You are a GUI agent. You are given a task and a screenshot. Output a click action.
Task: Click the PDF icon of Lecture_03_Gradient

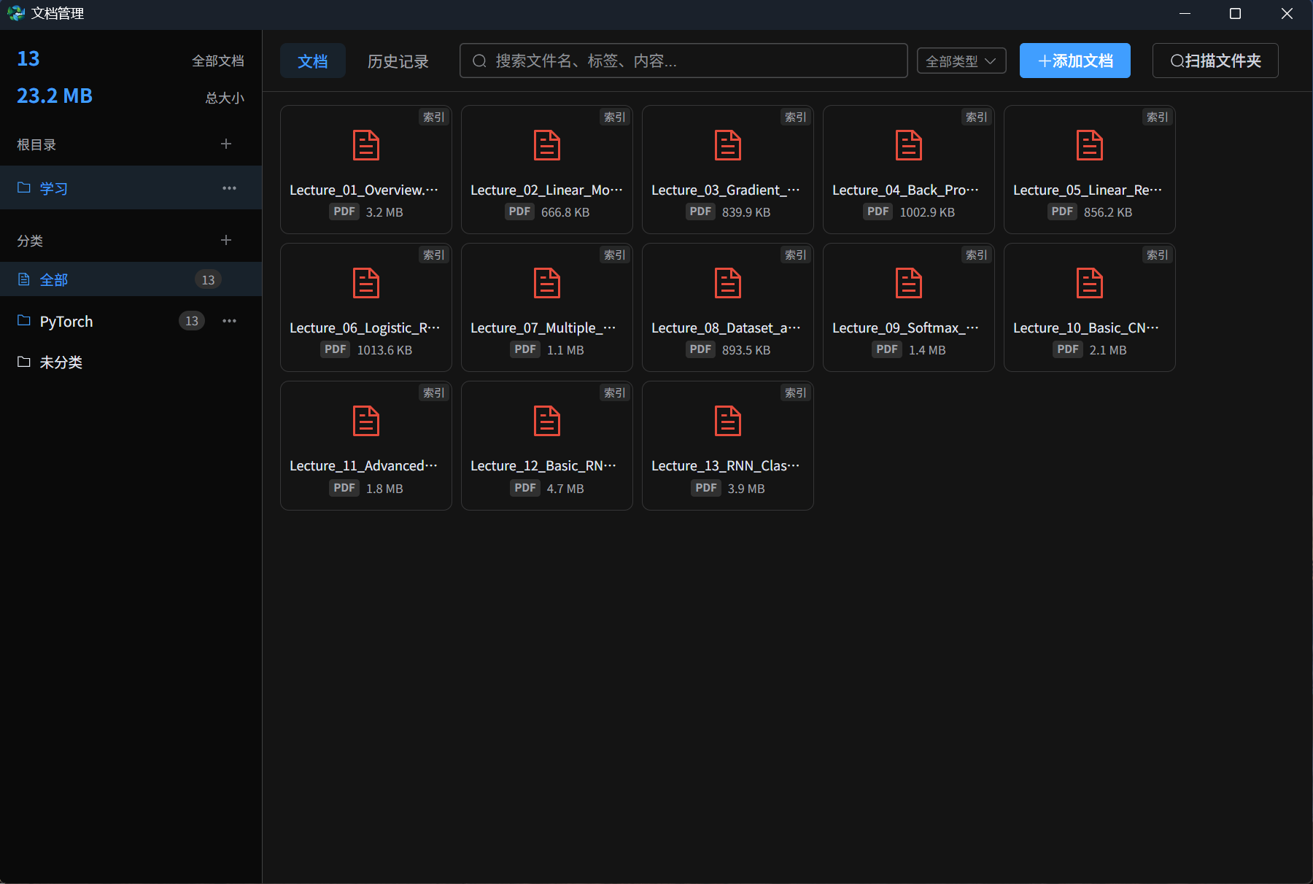[x=728, y=145]
